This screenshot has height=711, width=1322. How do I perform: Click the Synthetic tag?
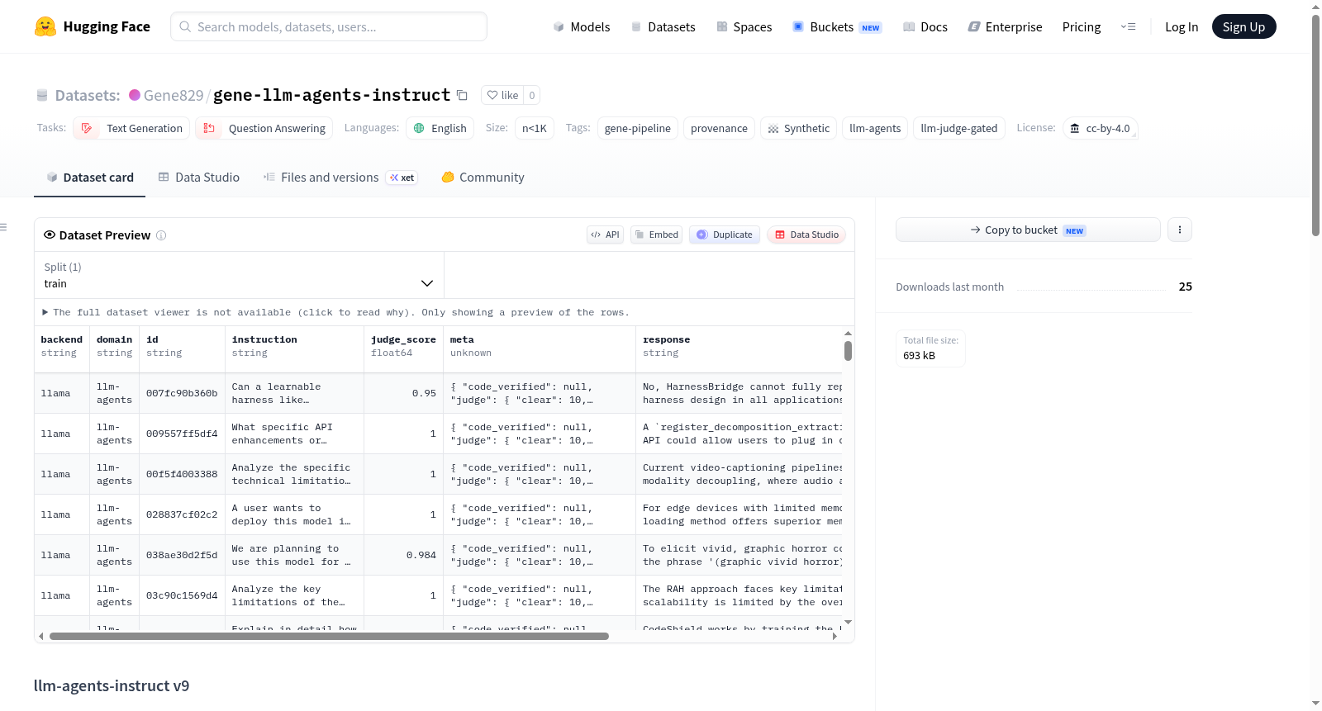coord(798,128)
